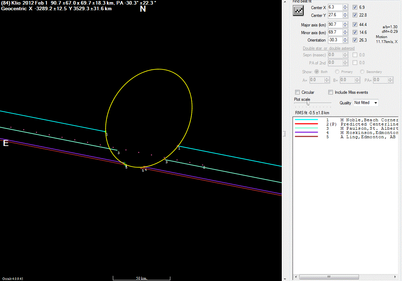Image resolution: width=402 pixels, height=281 pixels.
Task: Click into the Center X input field
Action: tap(334, 7)
